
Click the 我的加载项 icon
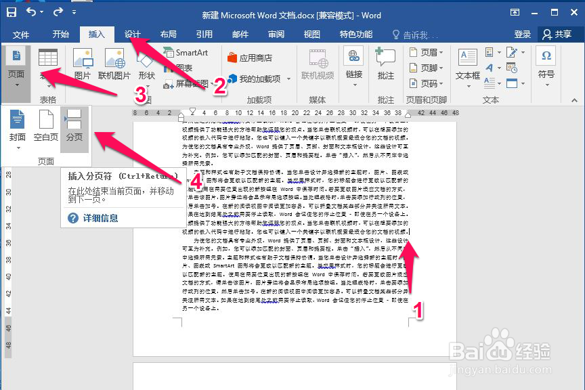pyautogui.click(x=232, y=79)
